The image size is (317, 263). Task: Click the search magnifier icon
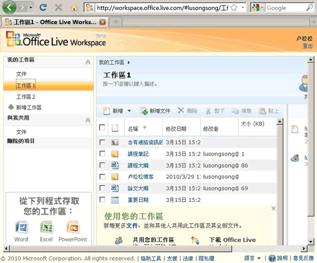coord(309,8)
